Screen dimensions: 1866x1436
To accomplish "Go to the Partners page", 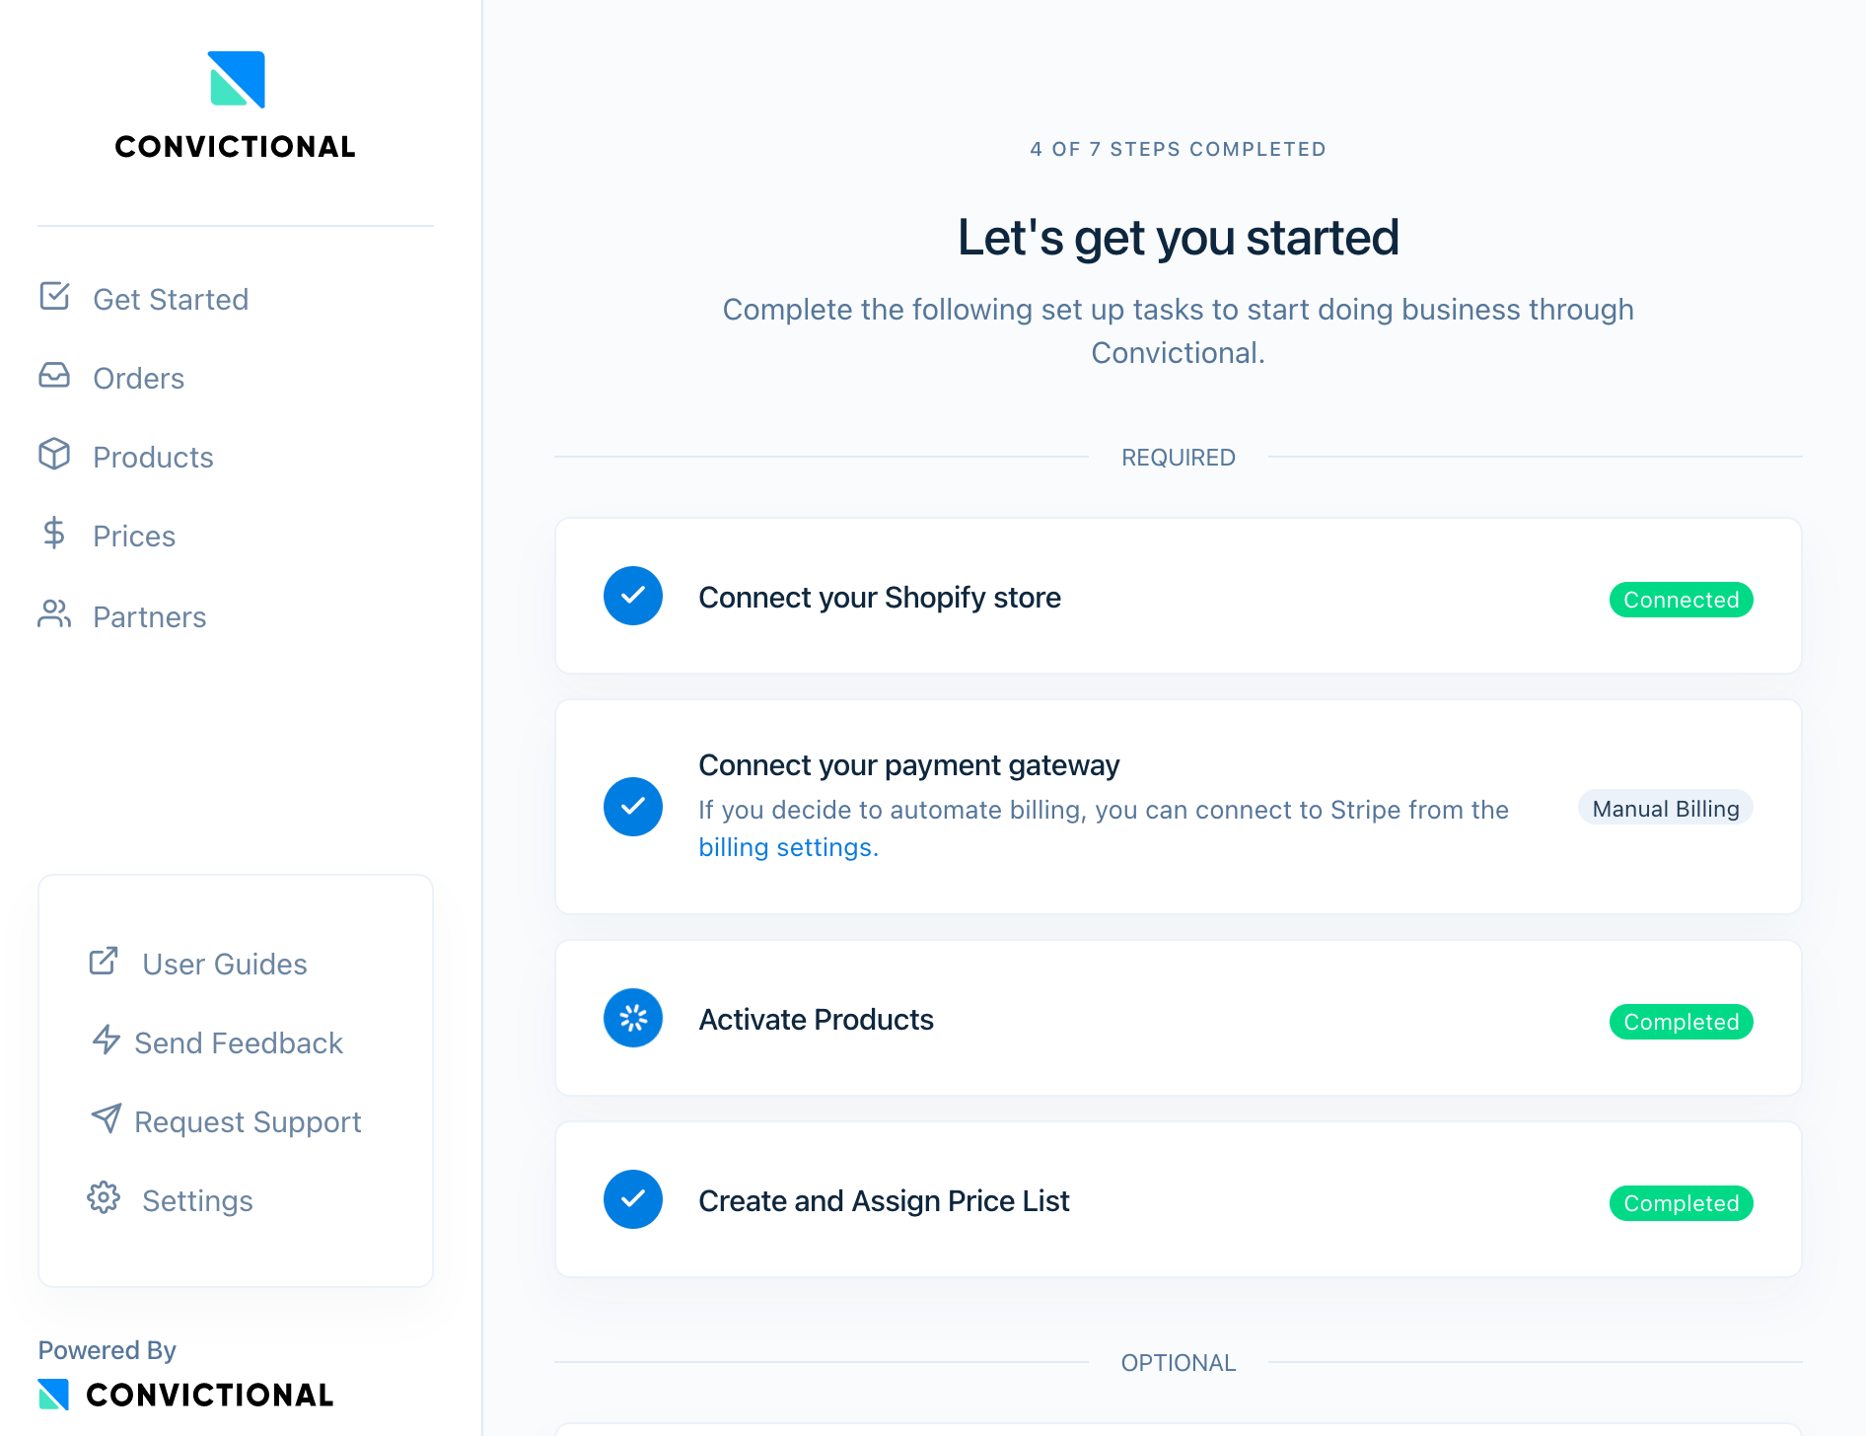I will tap(149, 617).
